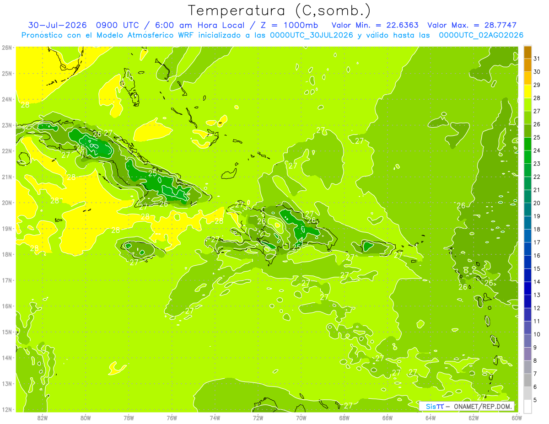Click the '62W' longitude axis label

click(474, 418)
